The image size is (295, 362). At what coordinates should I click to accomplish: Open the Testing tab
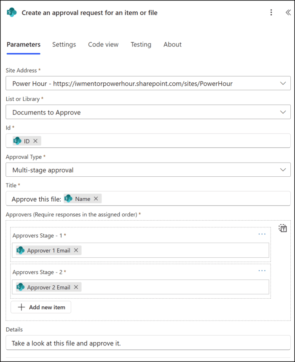[141, 44]
